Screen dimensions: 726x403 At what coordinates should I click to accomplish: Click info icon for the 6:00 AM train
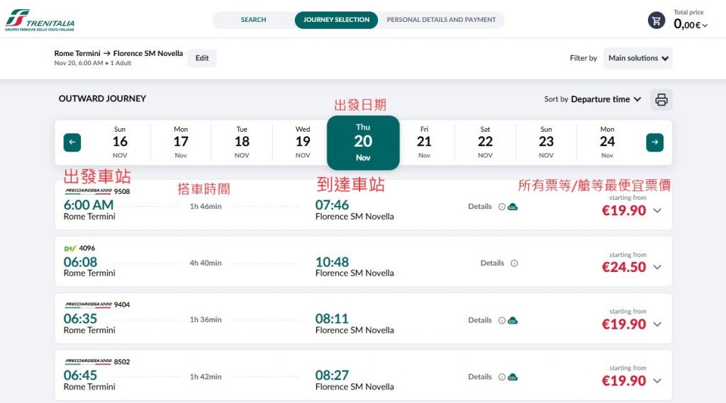coord(501,207)
